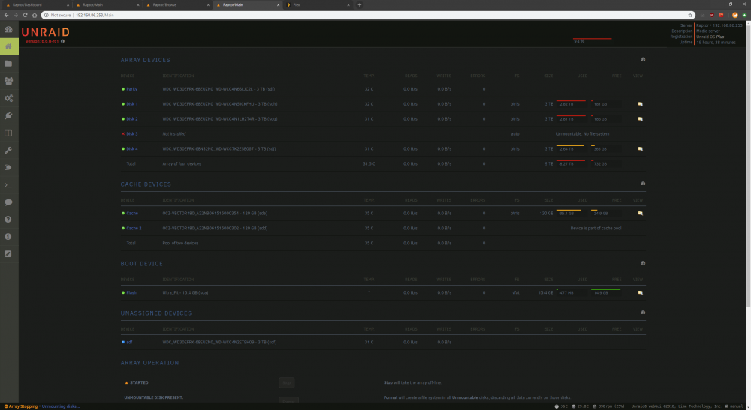Browse Disk 1 via its view folder icon

coord(641,103)
